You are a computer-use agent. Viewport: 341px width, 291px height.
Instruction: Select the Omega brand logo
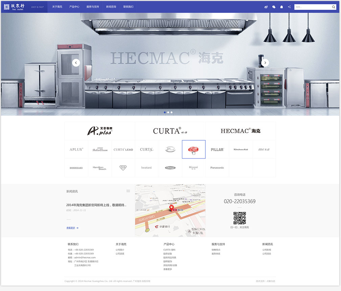tap(170, 168)
